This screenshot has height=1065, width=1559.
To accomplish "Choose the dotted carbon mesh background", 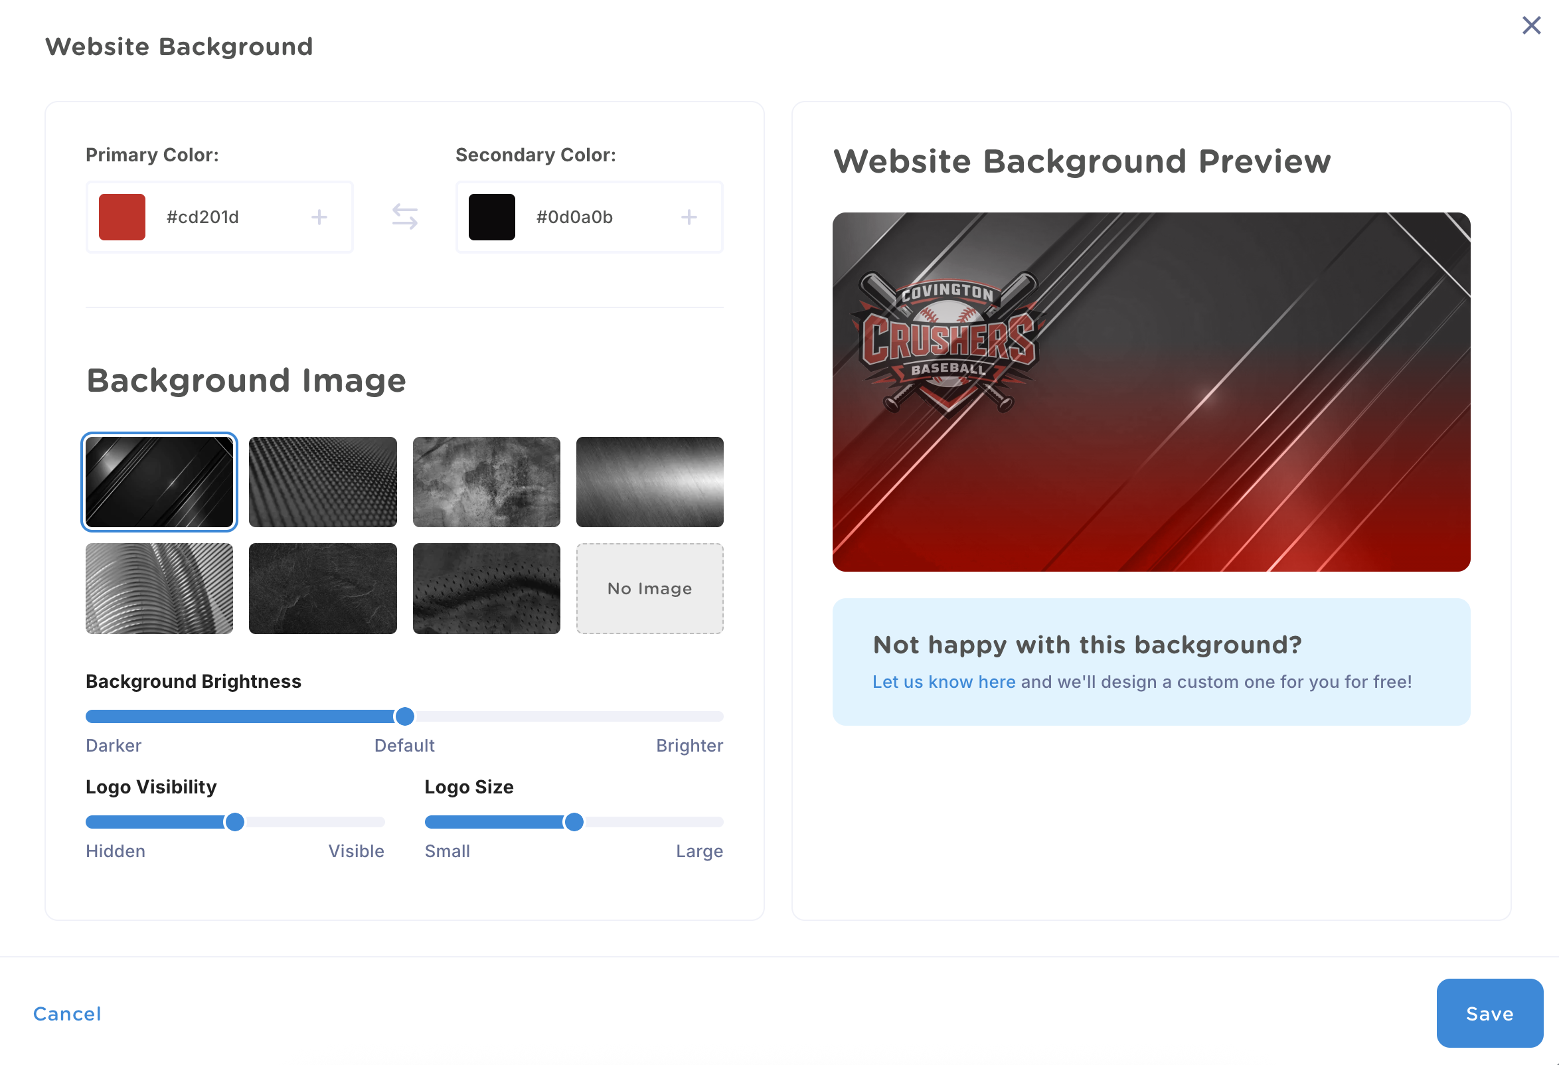I will tap(323, 481).
